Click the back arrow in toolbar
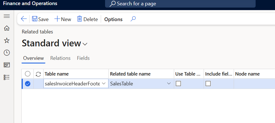 24,19
